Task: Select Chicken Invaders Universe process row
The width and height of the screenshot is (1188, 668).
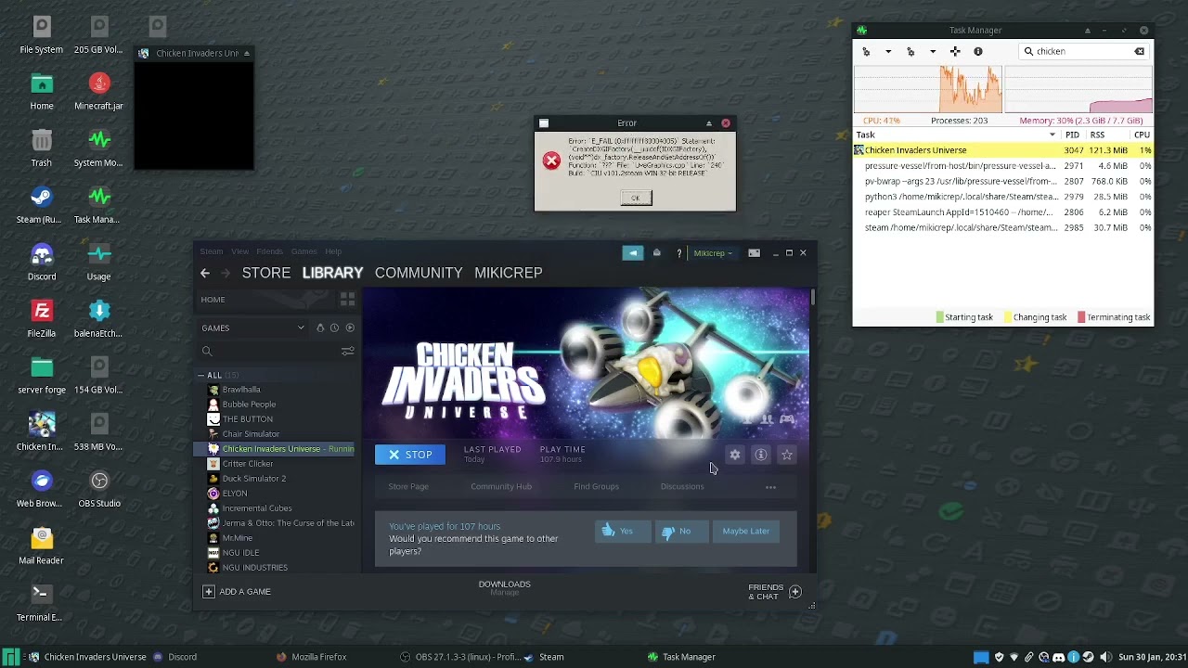Action: click(x=1002, y=150)
